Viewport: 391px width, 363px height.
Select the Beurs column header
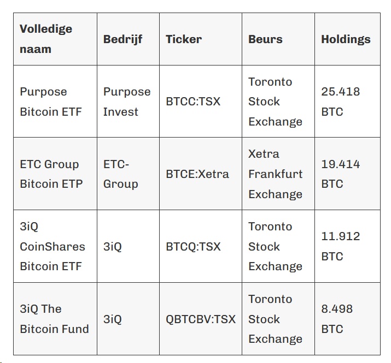pyautogui.click(x=278, y=39)
